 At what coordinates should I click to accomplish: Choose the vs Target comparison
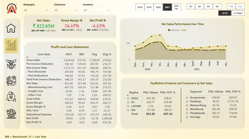[238, 13]
